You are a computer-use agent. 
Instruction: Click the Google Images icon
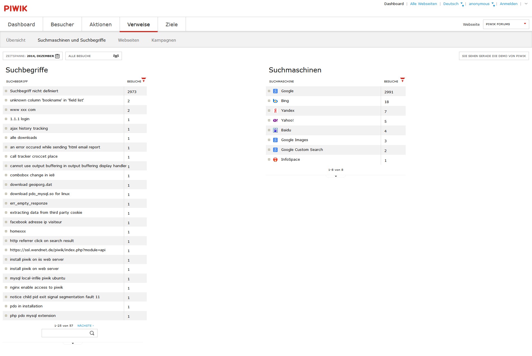coord(275,140)
